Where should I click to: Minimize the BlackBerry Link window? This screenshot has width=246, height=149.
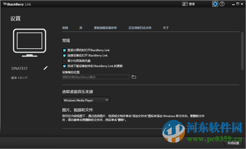point(233,4)
